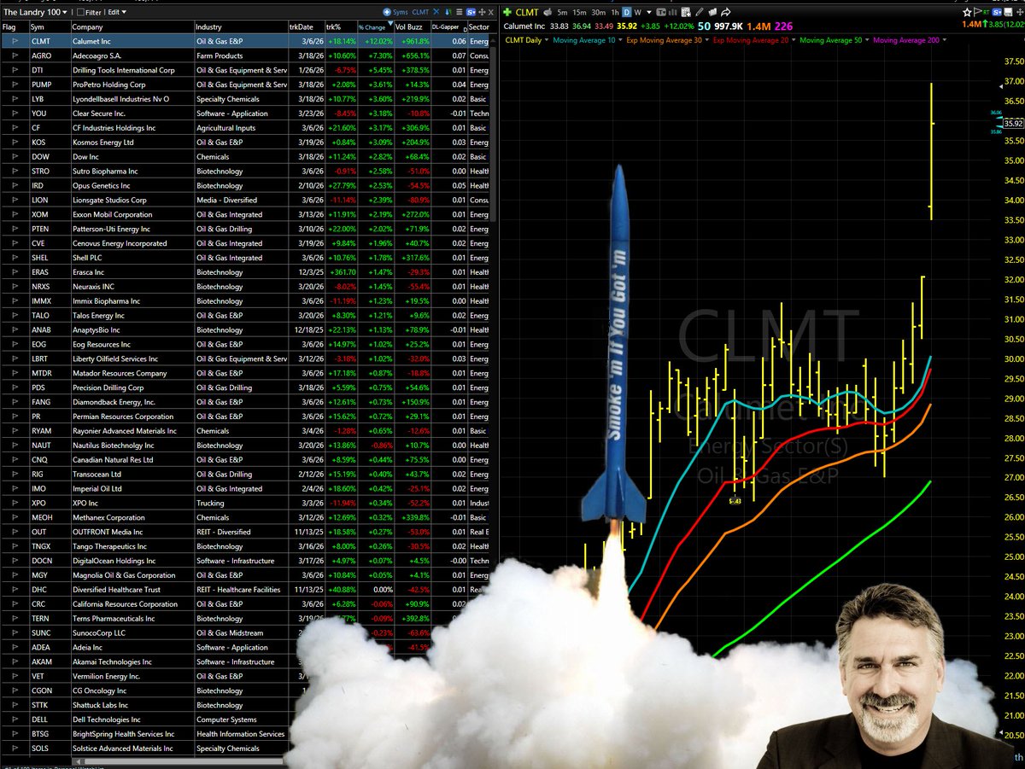1025x769 pixels.
Task: Switch chart to 15m timeframe
Action: [579, 12]
